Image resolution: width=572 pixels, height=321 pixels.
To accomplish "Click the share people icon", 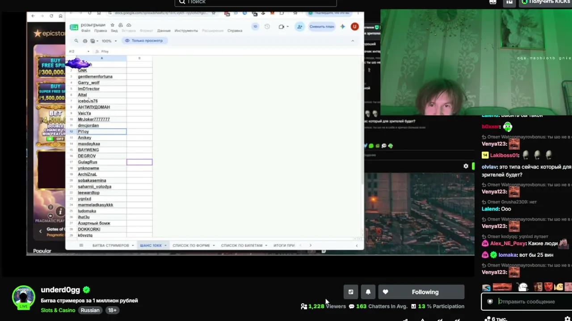I will click(300, 27).
